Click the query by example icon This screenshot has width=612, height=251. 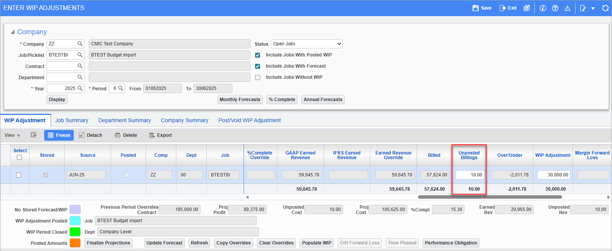(34, 135)
